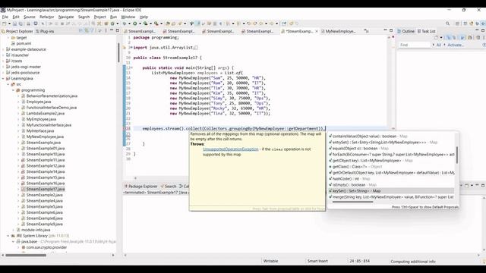Open the Outline view tab

coord(406,31)
